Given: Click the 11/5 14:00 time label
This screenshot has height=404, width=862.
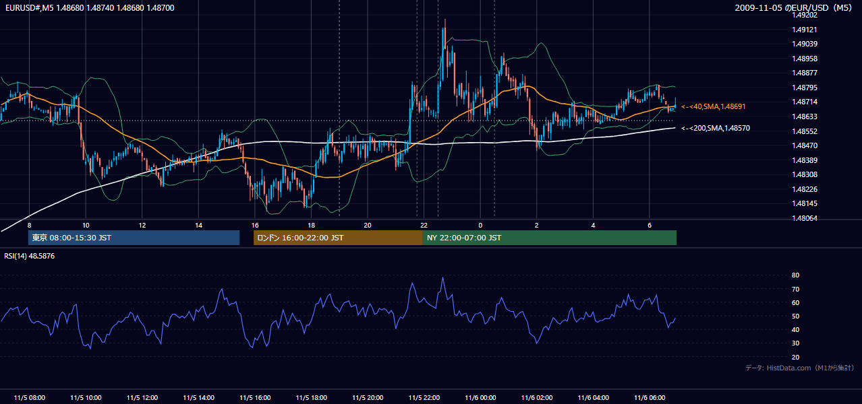Looking at the screenshot, I should coord(198,398).
